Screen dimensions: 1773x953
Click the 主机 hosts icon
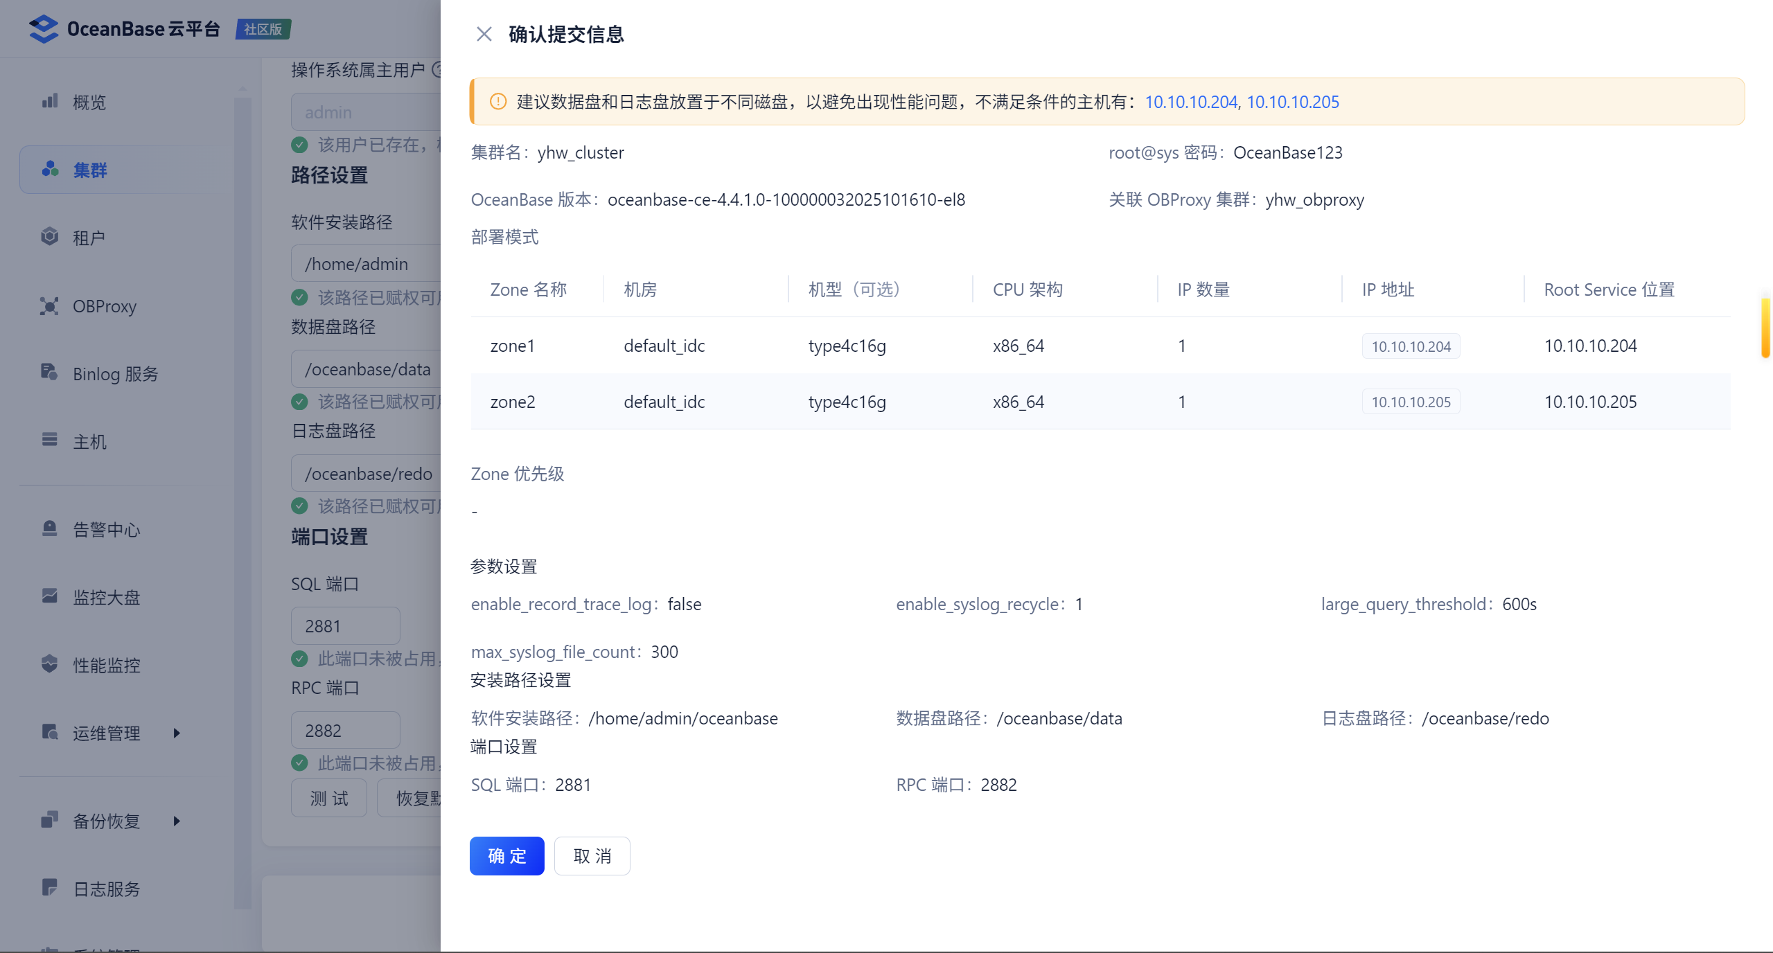click(x=49, y=440)
